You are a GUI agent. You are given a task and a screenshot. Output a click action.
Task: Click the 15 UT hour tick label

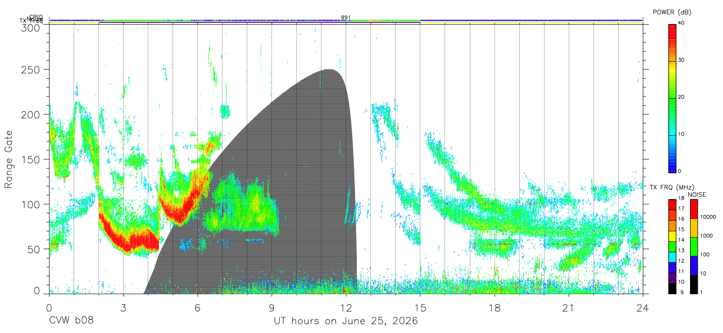click(420, 308)
